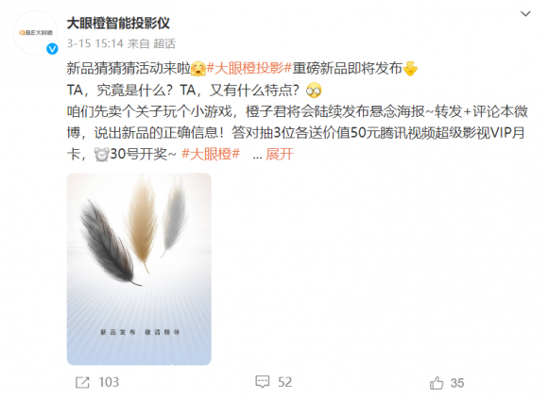The image size is (548, 399).
Task: Click the blue verified badge
Action: 52,49
